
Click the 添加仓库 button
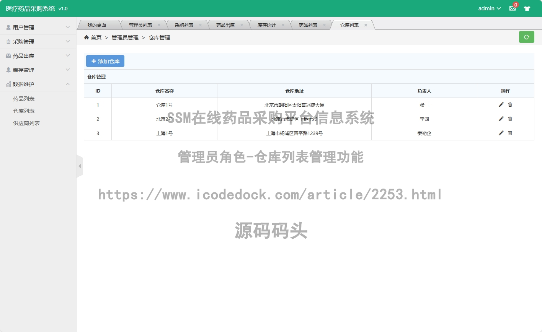105,61
